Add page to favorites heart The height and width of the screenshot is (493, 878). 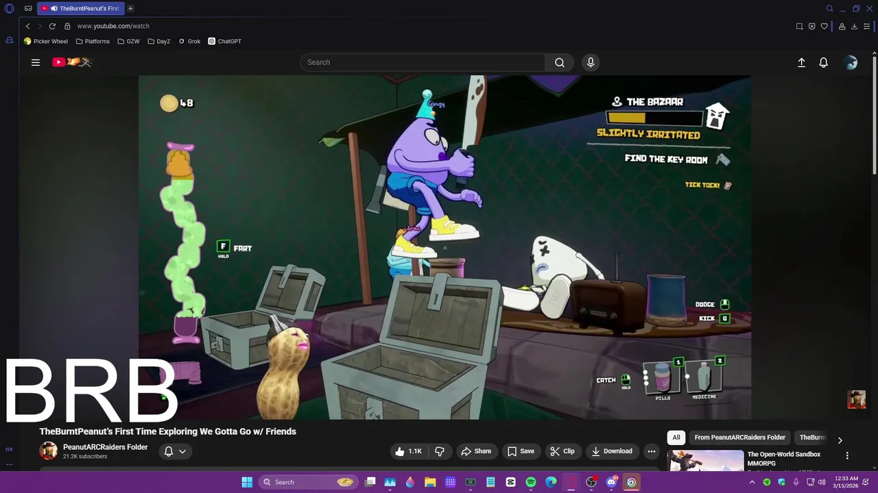coord(824,26)
